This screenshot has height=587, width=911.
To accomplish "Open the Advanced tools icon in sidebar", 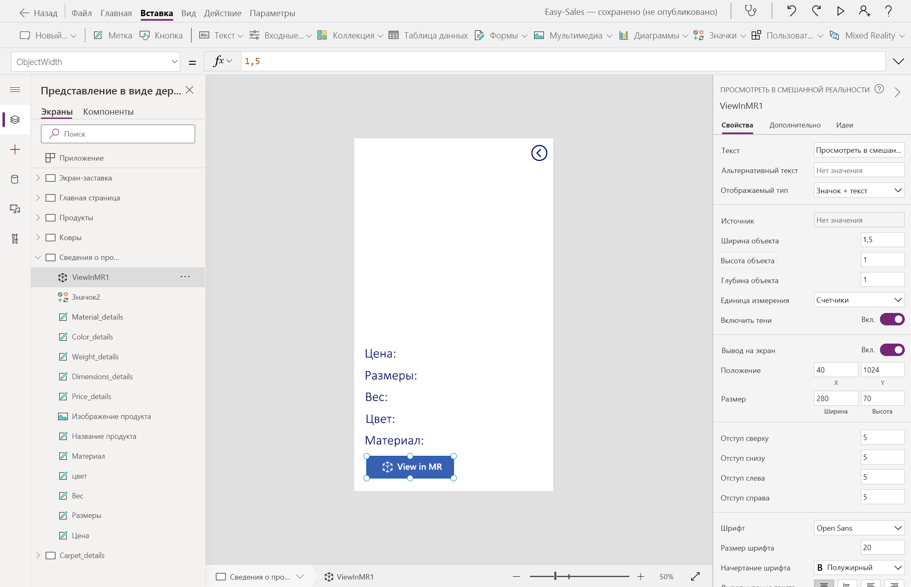I will click(x=15, y=239).
